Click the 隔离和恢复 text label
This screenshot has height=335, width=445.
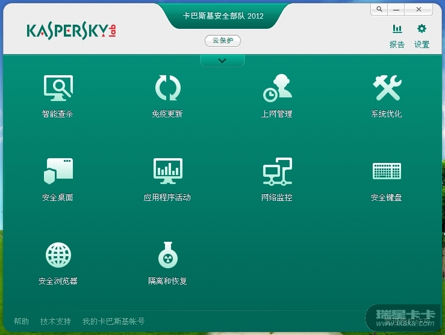pos(167,281)
